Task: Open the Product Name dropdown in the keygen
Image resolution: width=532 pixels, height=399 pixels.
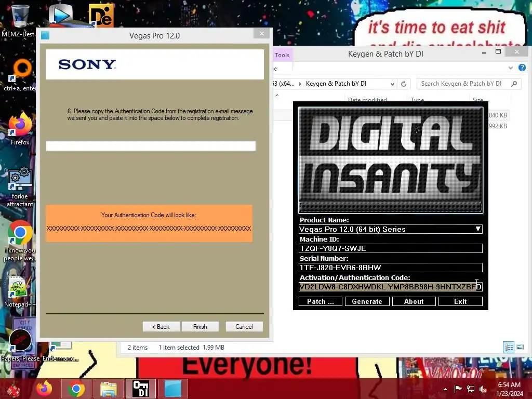Action: point(478,229)
